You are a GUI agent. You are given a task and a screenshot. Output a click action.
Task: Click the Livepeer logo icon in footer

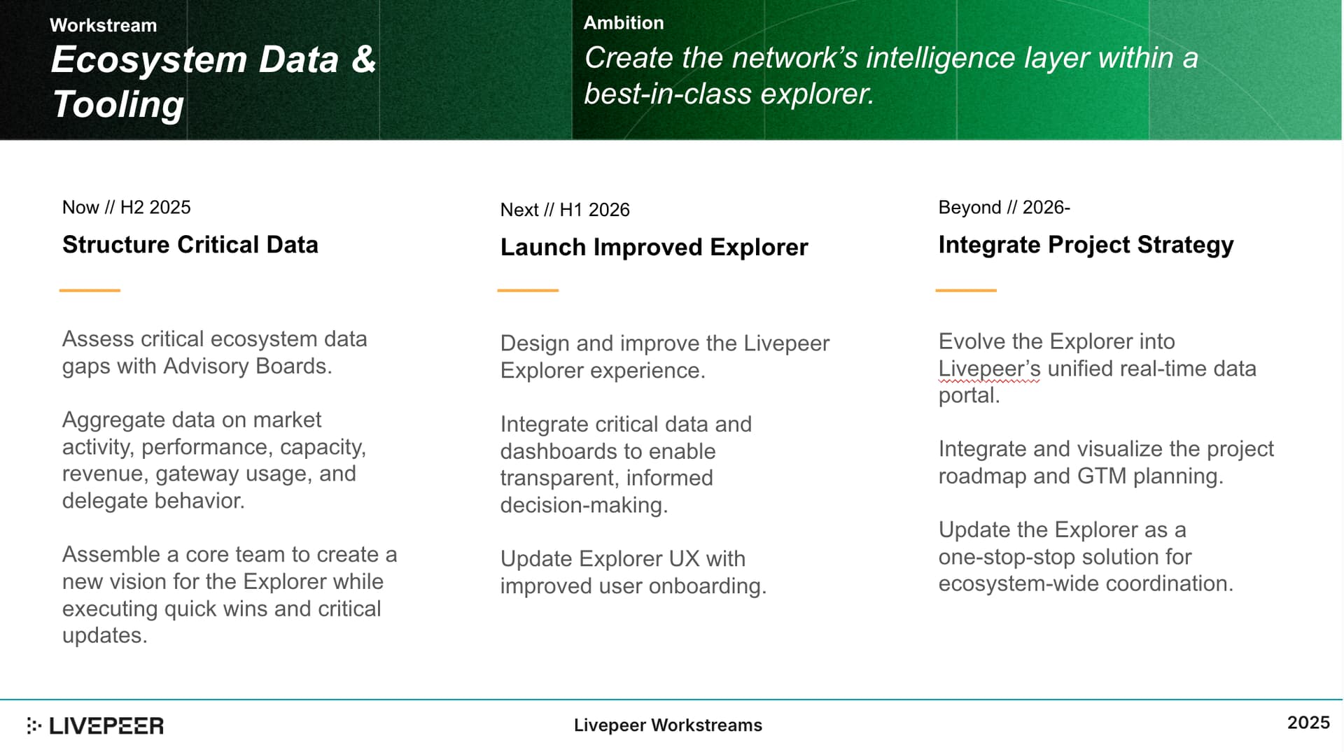pos(34,725)
